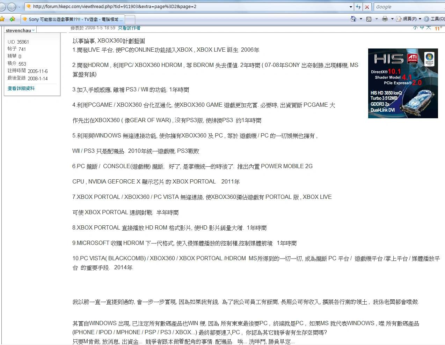This screenshot has height=345, width=445.
Task: Click the 最後登錄 2008-1-14 text
Action: point(28,78)
